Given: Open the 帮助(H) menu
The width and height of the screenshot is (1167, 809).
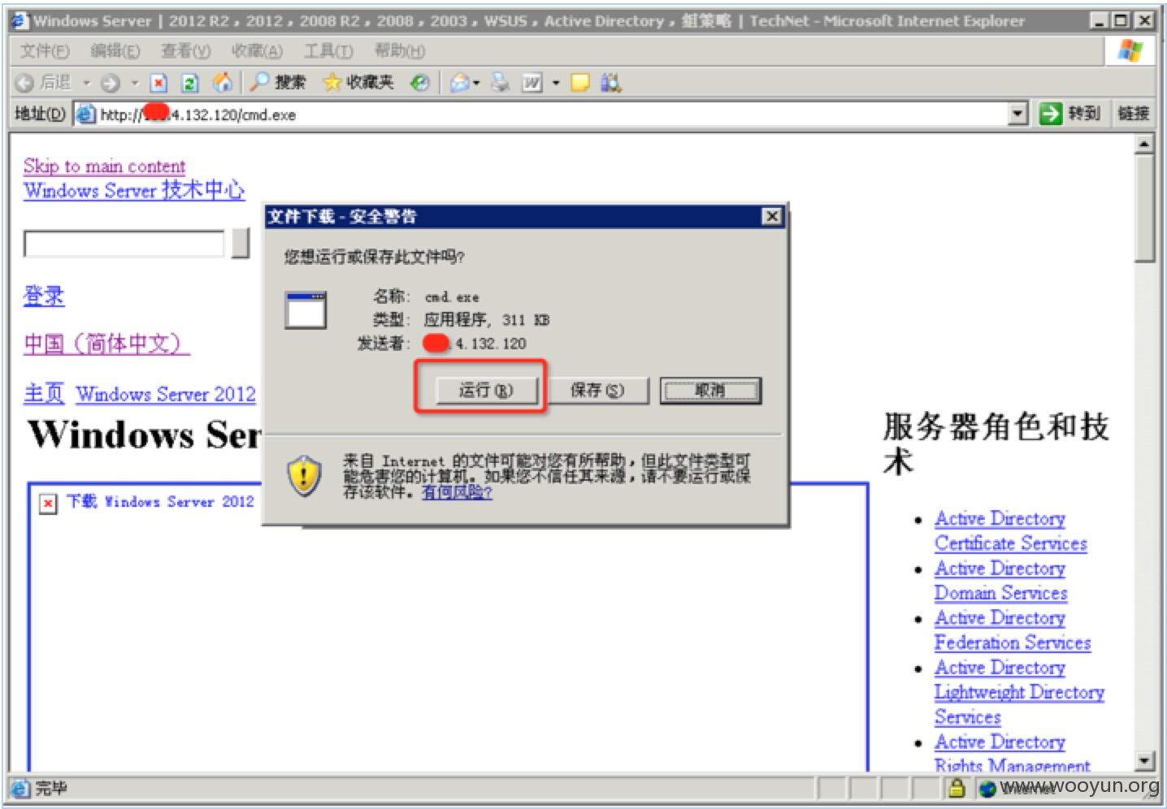Looking at the screenshot, I should click(400, 51).
